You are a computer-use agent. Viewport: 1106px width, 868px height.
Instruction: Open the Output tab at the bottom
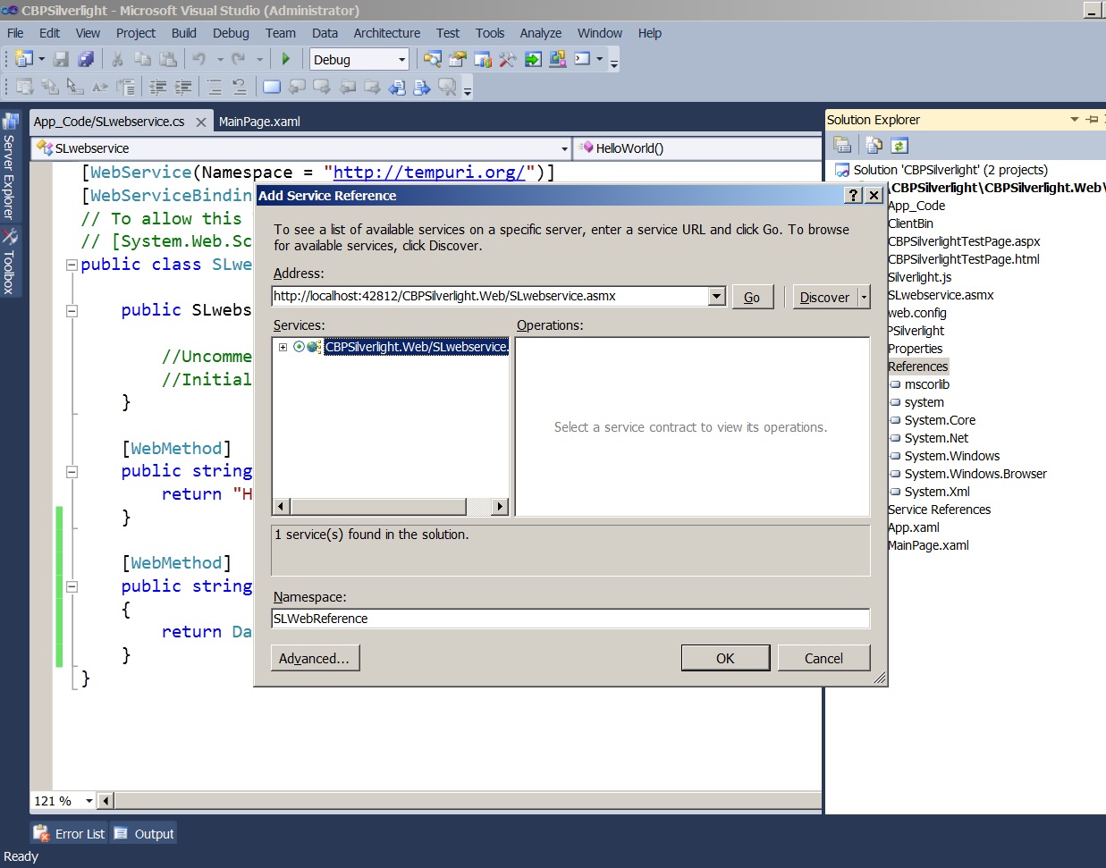click(144, 833)
